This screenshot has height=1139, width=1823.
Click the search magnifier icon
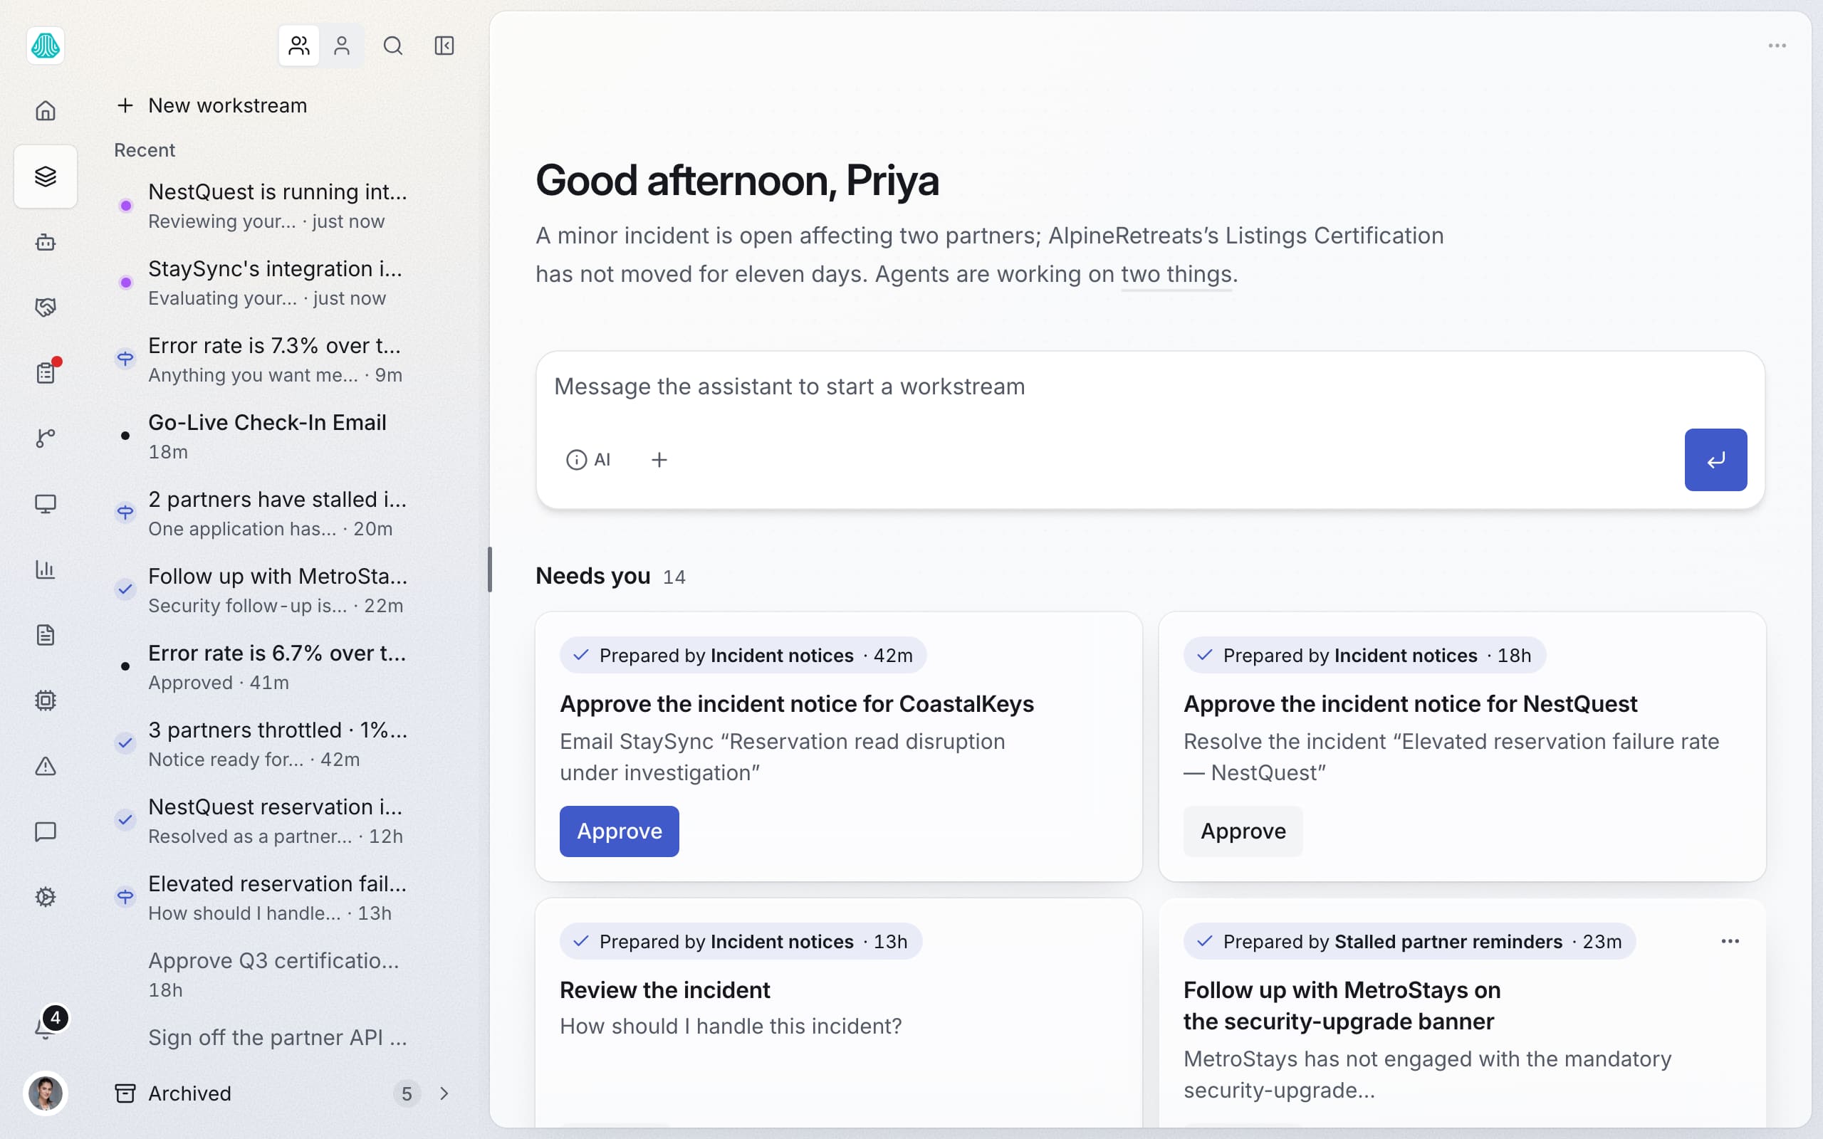[392, 46]
